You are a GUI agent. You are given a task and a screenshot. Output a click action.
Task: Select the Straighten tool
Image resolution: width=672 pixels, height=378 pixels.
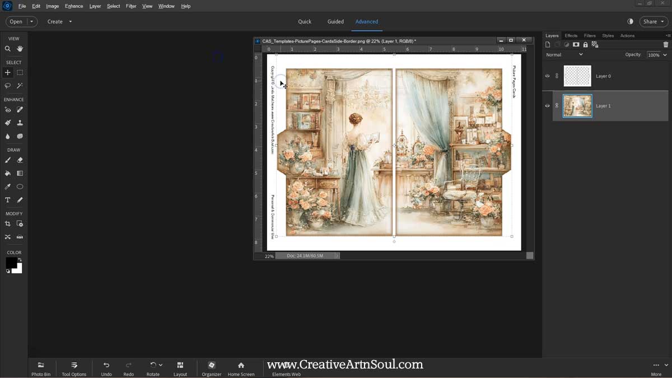point(20,237)
